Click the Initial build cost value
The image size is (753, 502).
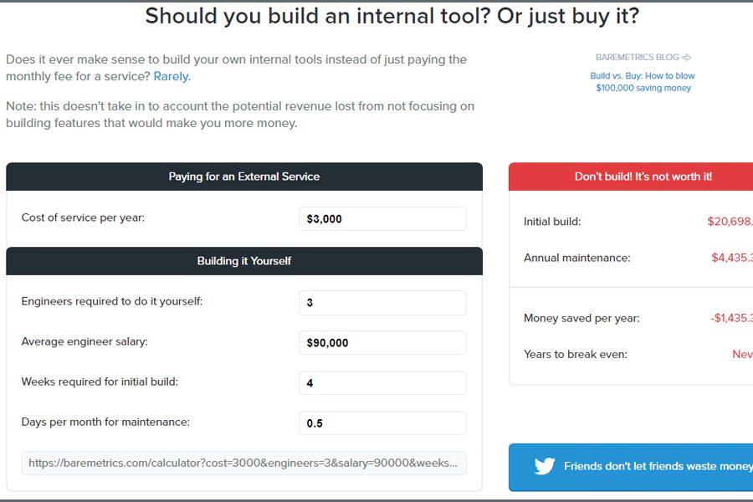(730, 222)
